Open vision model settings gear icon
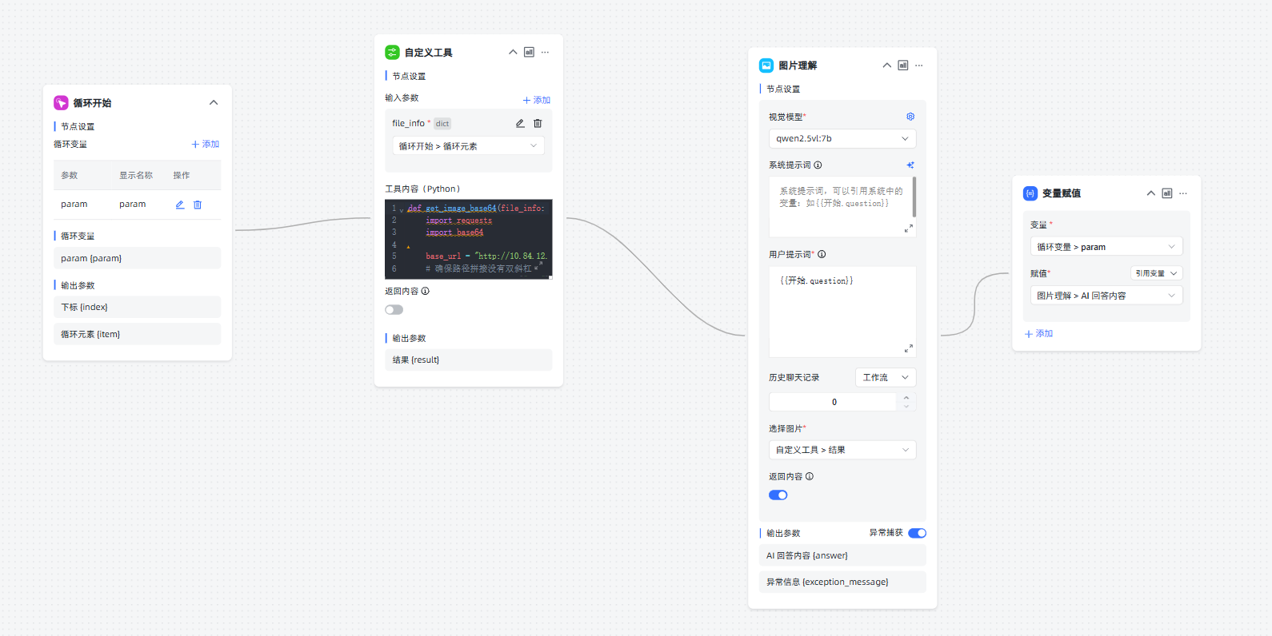Image resolution: width=1272 pixels, height=636 pixels. coord(910,117)
